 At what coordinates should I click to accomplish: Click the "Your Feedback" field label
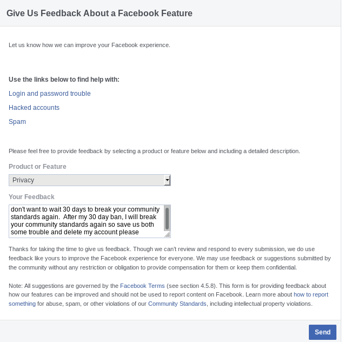coord(31,197)
